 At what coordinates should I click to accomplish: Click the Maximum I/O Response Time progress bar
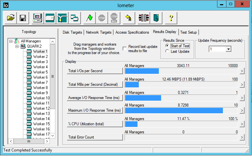(181, 111)
